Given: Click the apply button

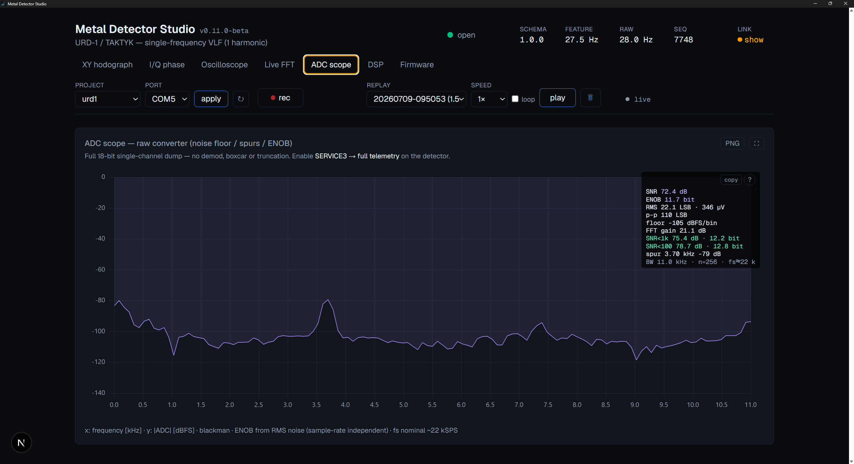Looking at the screenshot, I should pos(211,99).
